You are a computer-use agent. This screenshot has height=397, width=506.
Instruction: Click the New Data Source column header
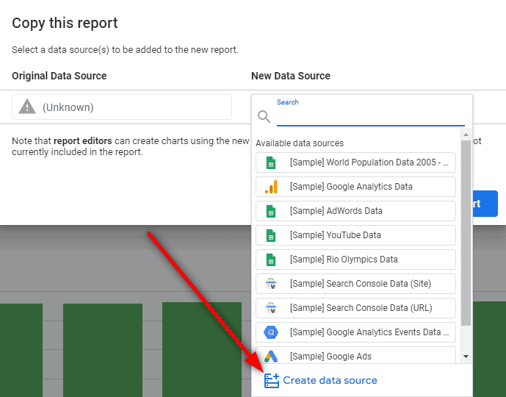pos(291,76)
